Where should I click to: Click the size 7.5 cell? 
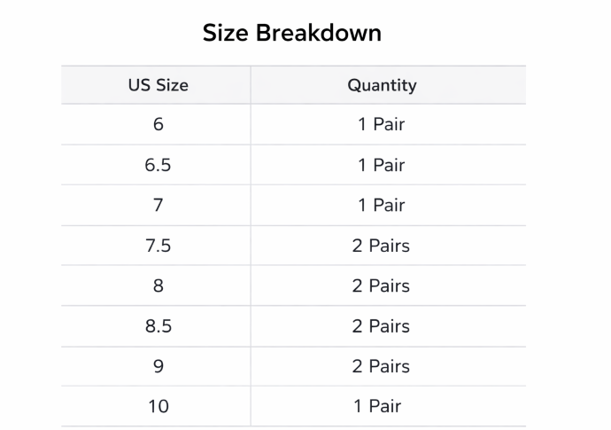158,246
